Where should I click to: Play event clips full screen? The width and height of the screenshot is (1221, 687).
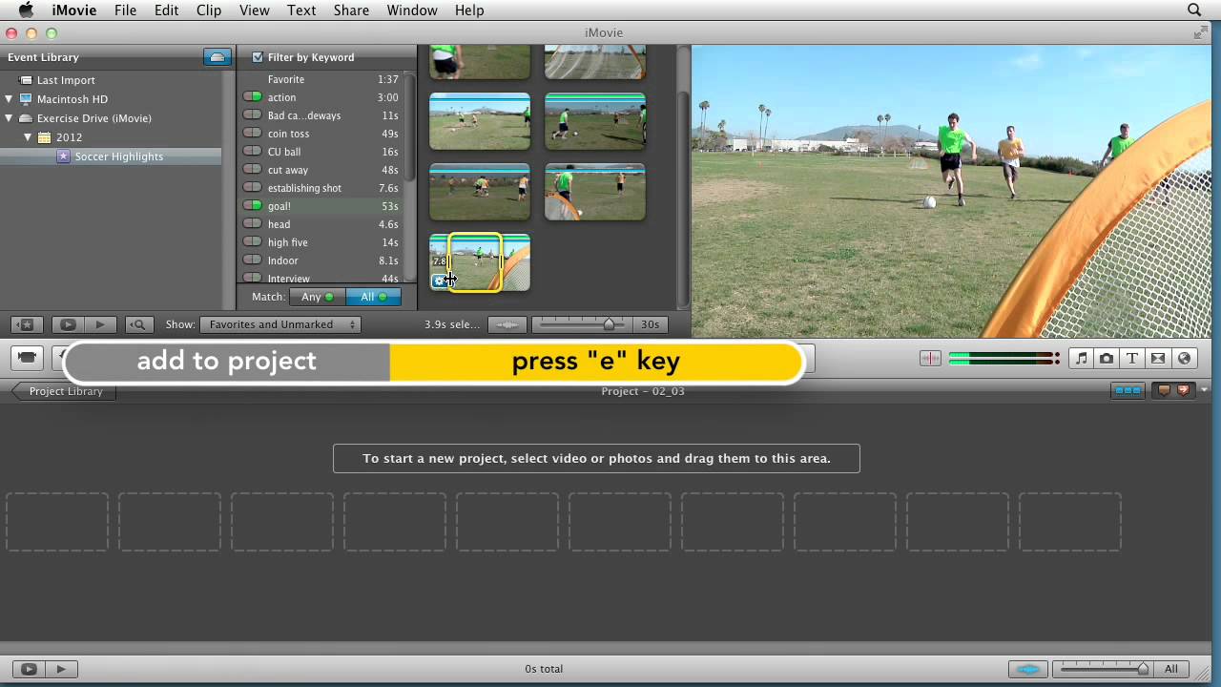click(67, 324)
